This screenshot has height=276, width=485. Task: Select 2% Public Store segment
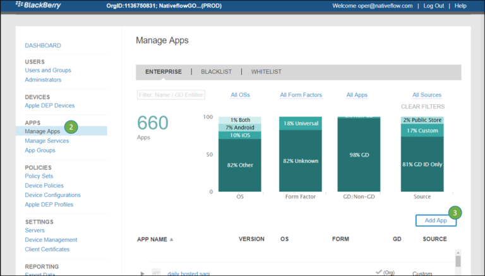(x=422, y=120)
